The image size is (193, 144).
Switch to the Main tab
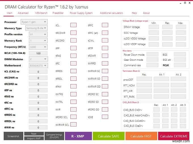click(9, 13)
